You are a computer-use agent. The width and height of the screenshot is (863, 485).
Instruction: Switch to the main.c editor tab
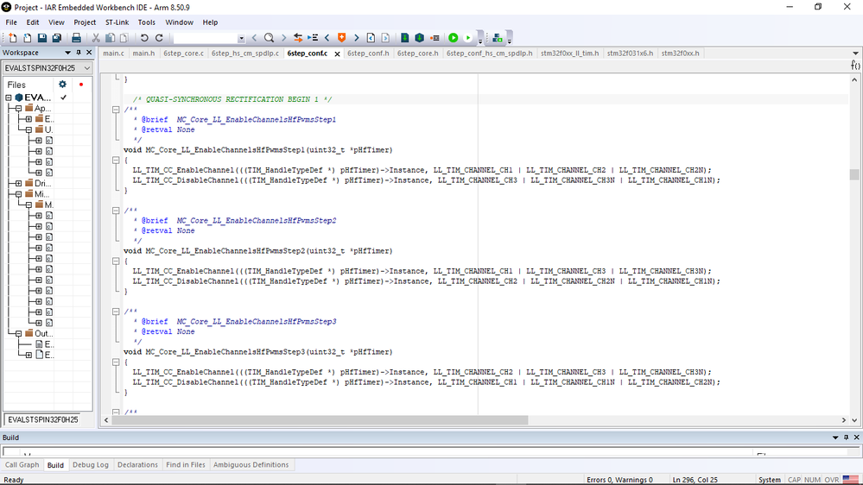coord(113,54)
